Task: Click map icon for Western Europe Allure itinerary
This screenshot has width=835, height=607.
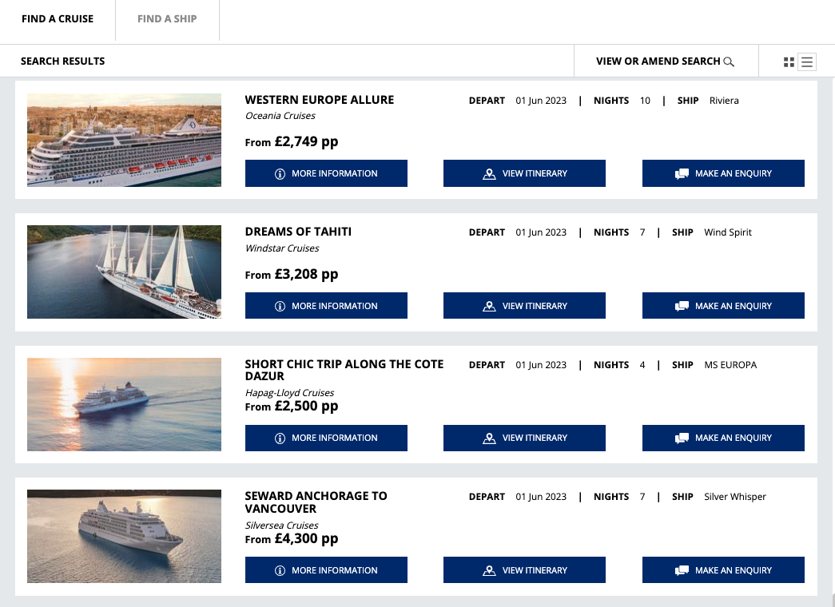Action: pyautogui.click(x=489, y=173)
